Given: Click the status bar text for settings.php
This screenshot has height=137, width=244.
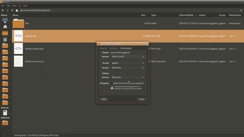Looking at the screenshot, I should pyautogui.click(x=36, y=135).
